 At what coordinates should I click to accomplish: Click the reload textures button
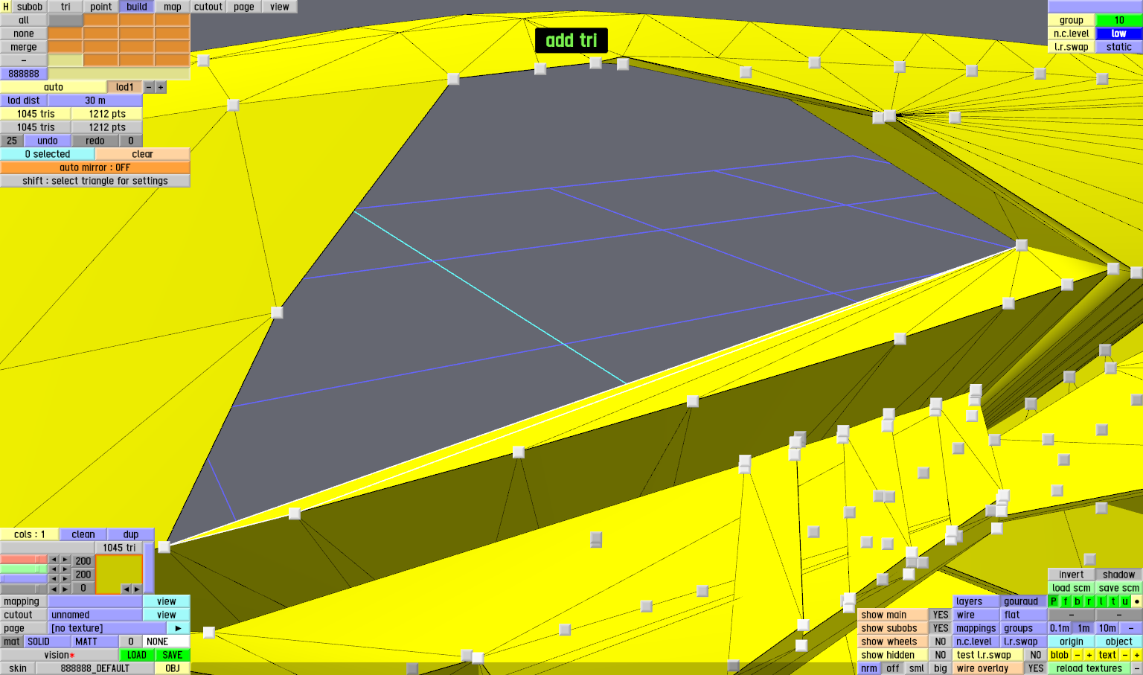tap(1089, 668)
